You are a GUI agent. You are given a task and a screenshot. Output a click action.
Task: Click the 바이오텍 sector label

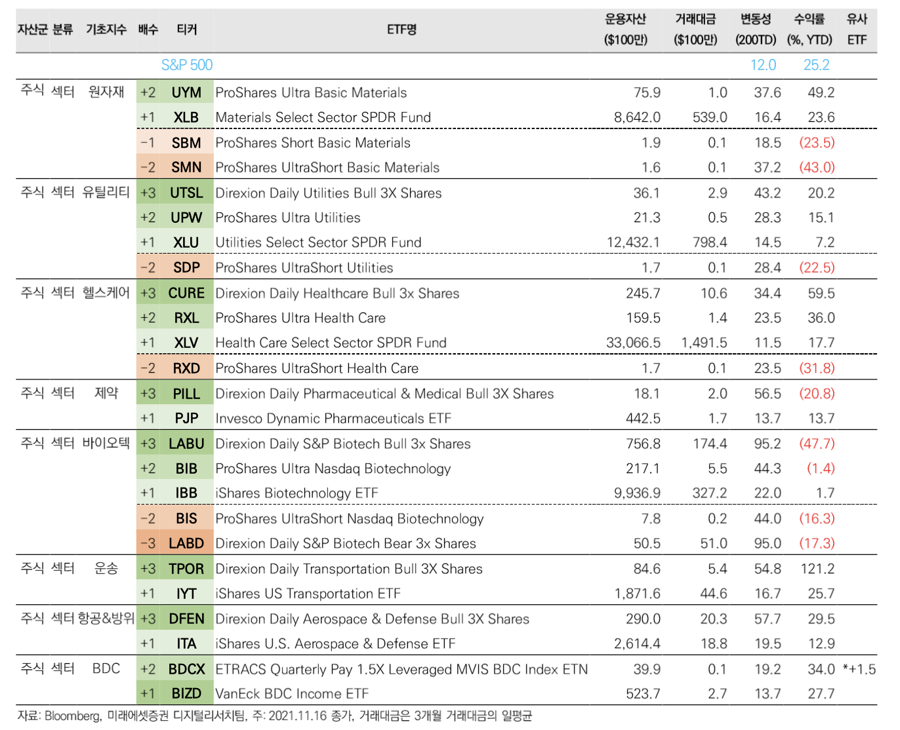(106, 443)
